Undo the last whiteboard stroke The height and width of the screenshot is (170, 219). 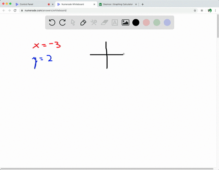pos(52,22)
